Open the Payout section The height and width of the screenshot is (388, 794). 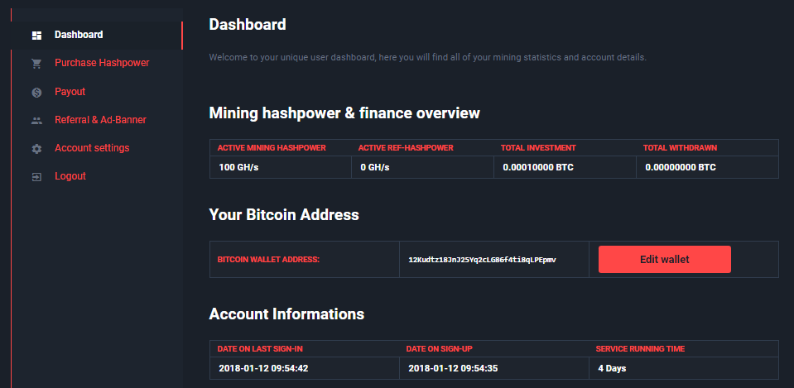(x=70, y=91)
